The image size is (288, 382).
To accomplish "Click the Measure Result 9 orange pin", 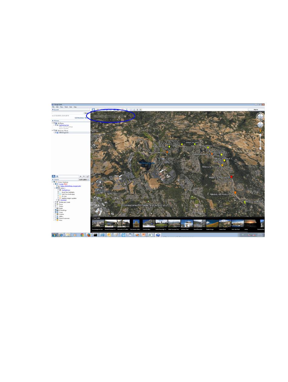I will (222, 166).
